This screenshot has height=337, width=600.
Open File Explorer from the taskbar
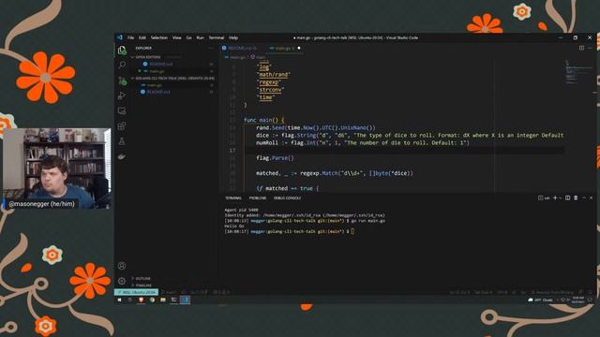click(163, 300)
